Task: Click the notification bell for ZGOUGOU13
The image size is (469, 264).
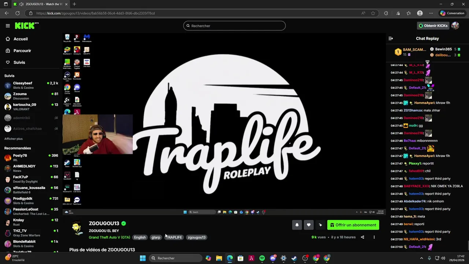Action: coord(297,225)
